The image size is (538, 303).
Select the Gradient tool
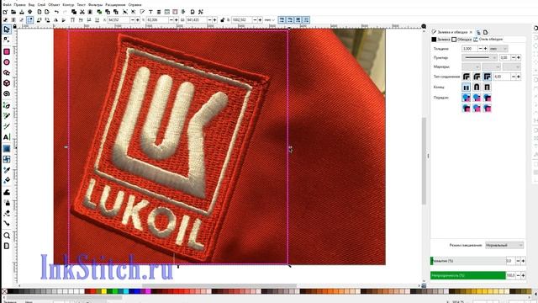click(x=7, y=148)
